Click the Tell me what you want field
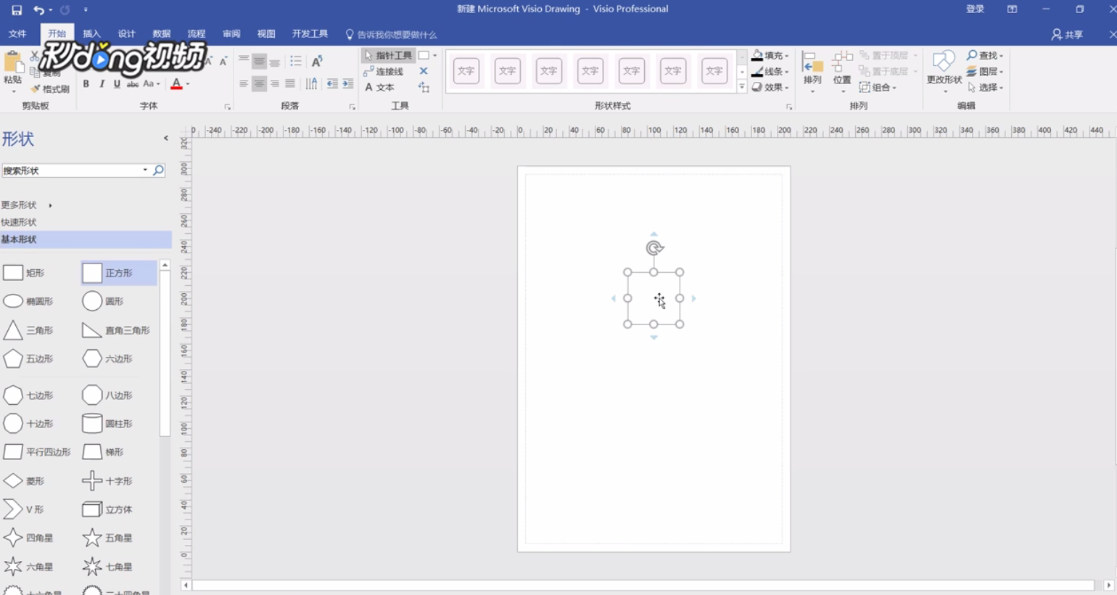This screenshot has height=595, width=1117. click(x=391, y=34)
